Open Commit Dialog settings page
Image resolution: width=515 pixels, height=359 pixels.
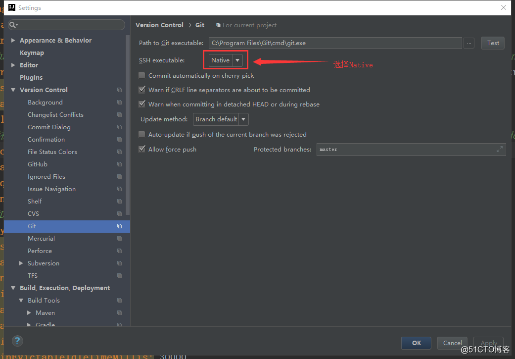(x=49, y=127)
